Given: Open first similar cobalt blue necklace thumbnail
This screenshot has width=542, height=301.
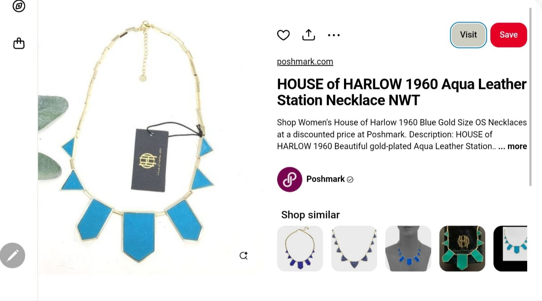Looking at the screenshot, I should (x=300, y=248).
